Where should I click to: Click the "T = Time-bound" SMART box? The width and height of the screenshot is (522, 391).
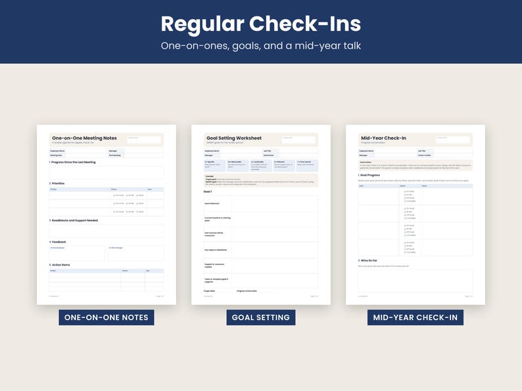(307, 165)
